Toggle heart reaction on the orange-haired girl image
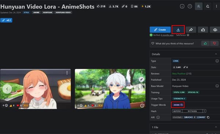This screenshot has height=134, width=220. point(19,105)
